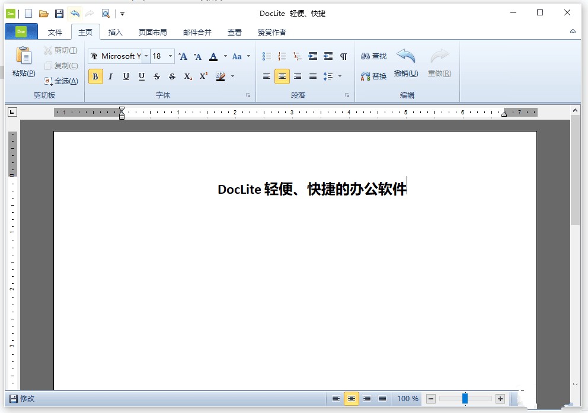Click the 替换 replace button
588x413 pixels.
(x=373, y=76)
